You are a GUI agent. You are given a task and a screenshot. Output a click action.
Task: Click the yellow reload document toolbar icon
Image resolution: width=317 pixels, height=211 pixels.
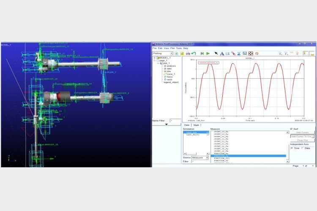click(182, 53)
